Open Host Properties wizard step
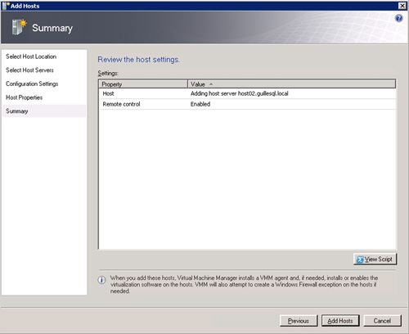The image size is (409, 334). [24, 97]
